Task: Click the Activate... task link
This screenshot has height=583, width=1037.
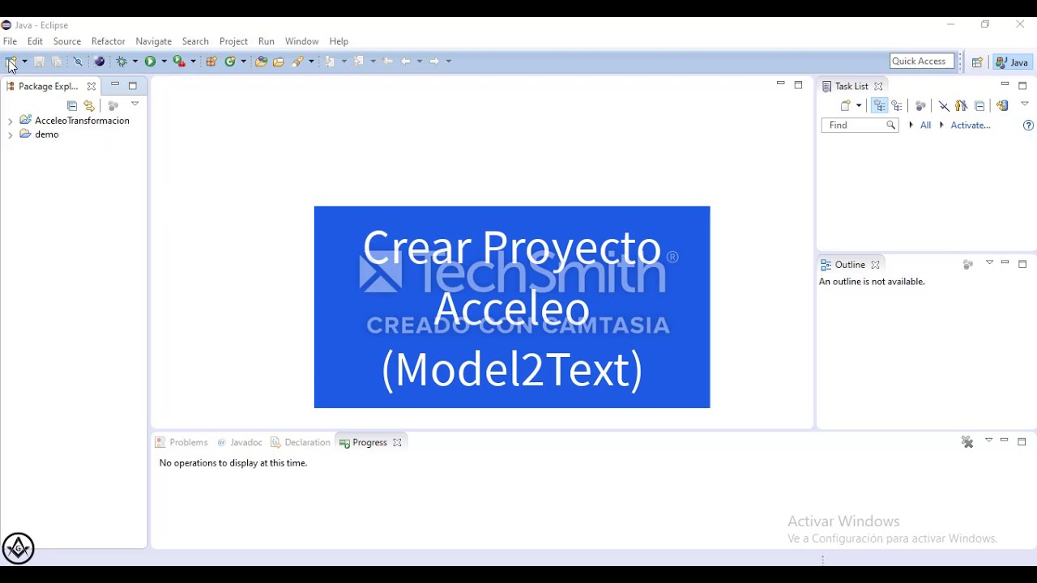Action: click(x=971, y=126)
